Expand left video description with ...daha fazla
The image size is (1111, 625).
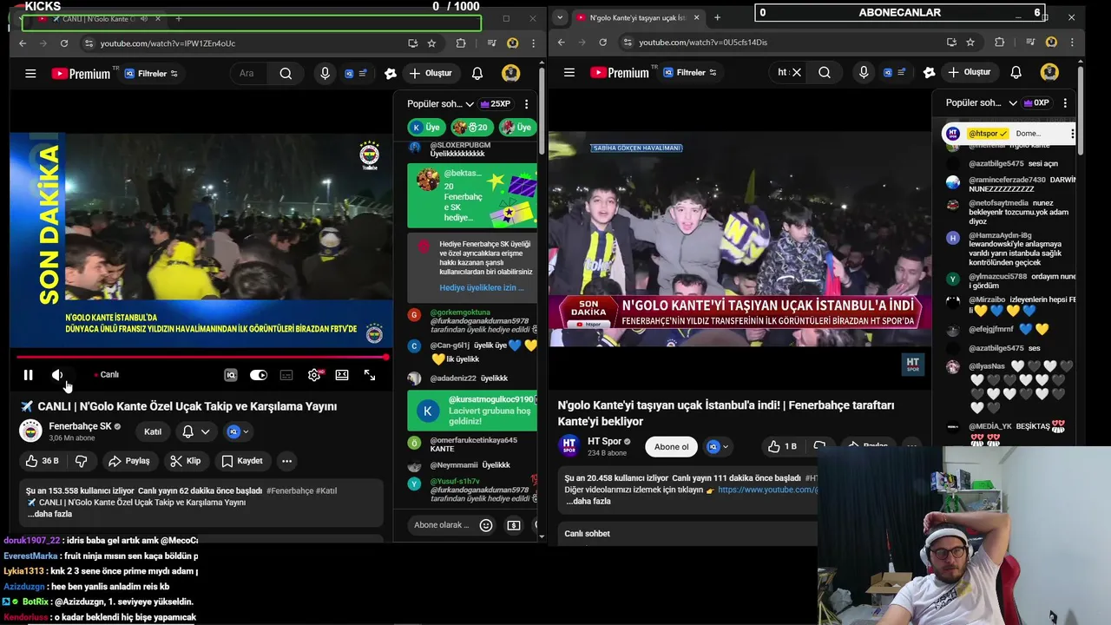[49, 514]
